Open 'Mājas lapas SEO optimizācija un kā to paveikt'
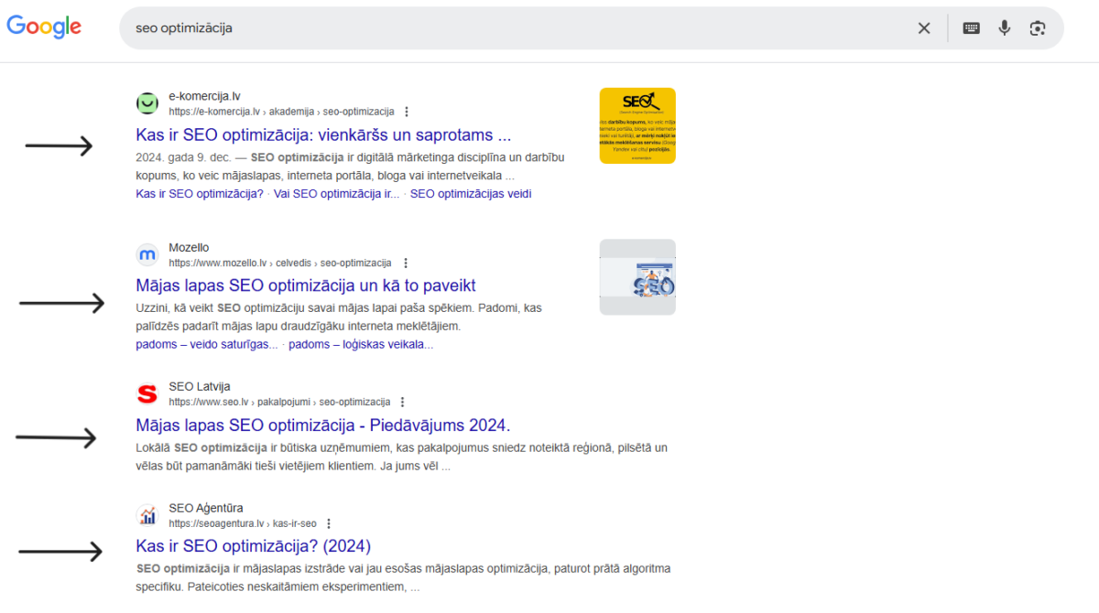 [x=306, y=285]
